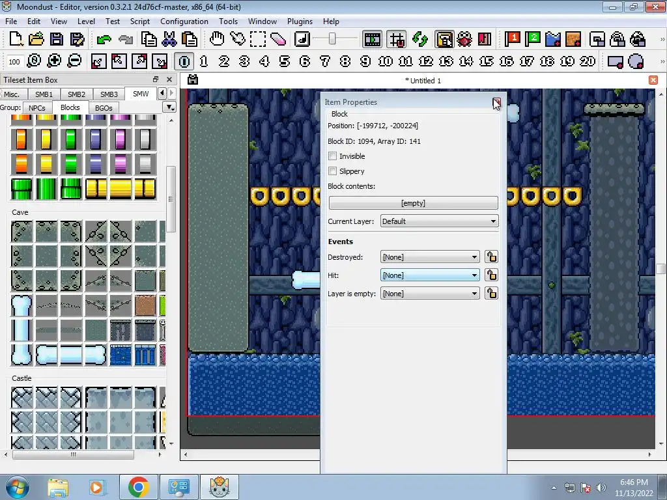Image resolution: width=667 pixels, height=500 pixels.
Task: Click button beside Destroyed event dropdown
Action: point(491,257)
